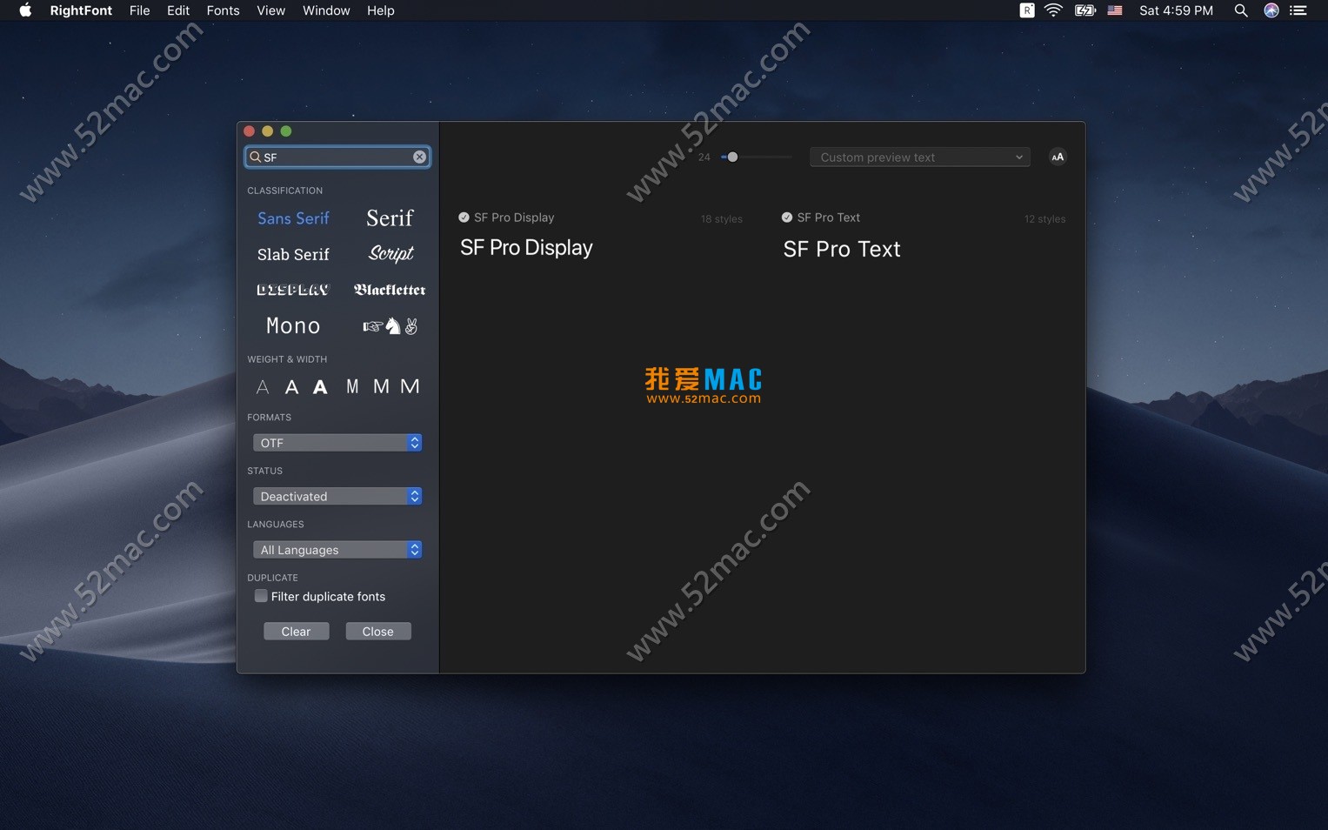Choose the Script classification
The width and height of the screenshot is (1328, 830).
pyautogui.click(x=390, y=253)
